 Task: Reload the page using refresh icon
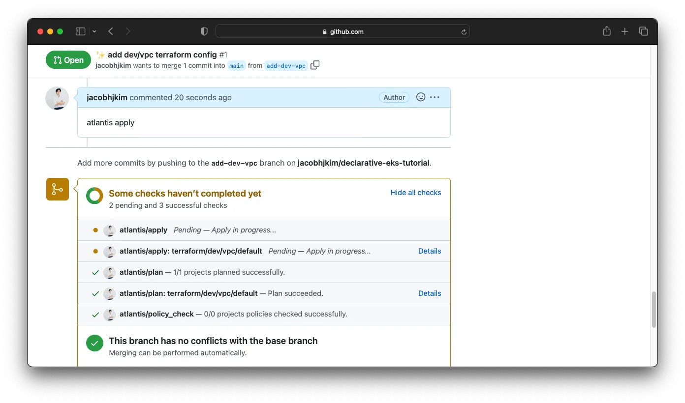(464, 32)
